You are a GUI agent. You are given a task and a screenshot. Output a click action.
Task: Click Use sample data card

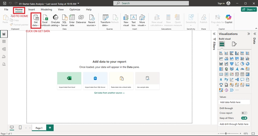click(x=147, y=81)
